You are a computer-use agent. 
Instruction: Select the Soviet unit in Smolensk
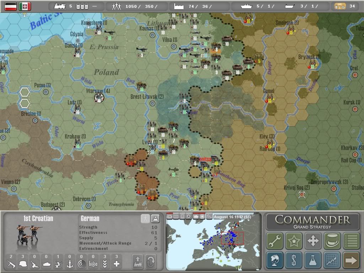pos(291,30)
